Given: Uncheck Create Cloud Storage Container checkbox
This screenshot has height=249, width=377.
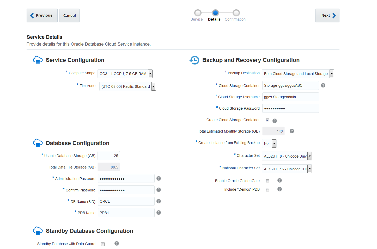Looking at the screenshot, I should (267, 120).
